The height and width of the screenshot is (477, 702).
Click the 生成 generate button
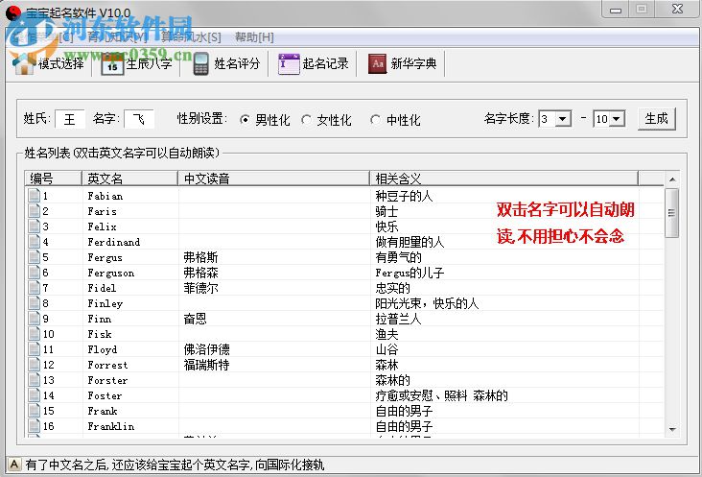tap(656, 119)
